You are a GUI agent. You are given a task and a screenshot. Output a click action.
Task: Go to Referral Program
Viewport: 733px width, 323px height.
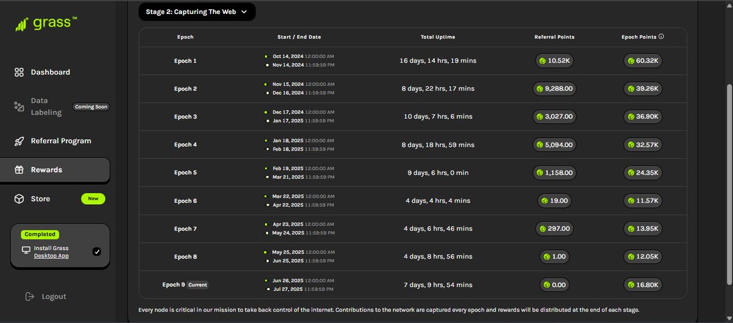(x=60, y=141)
